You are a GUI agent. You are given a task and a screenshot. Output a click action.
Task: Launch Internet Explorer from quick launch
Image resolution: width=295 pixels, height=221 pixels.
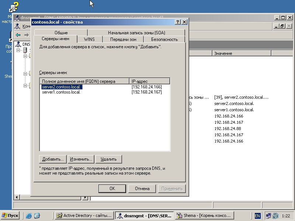tap(29, 215)
